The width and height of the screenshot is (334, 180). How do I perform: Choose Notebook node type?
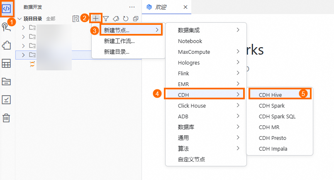coord(206,41)
